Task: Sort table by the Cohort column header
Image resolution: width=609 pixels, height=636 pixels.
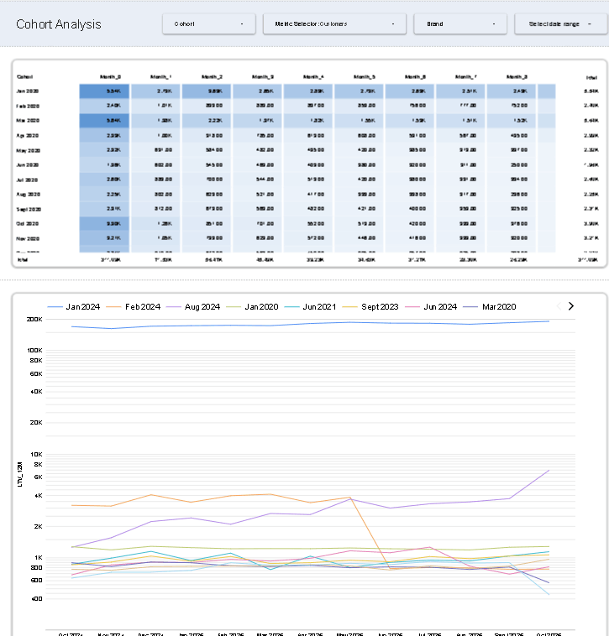Action: tap(24, 76)
